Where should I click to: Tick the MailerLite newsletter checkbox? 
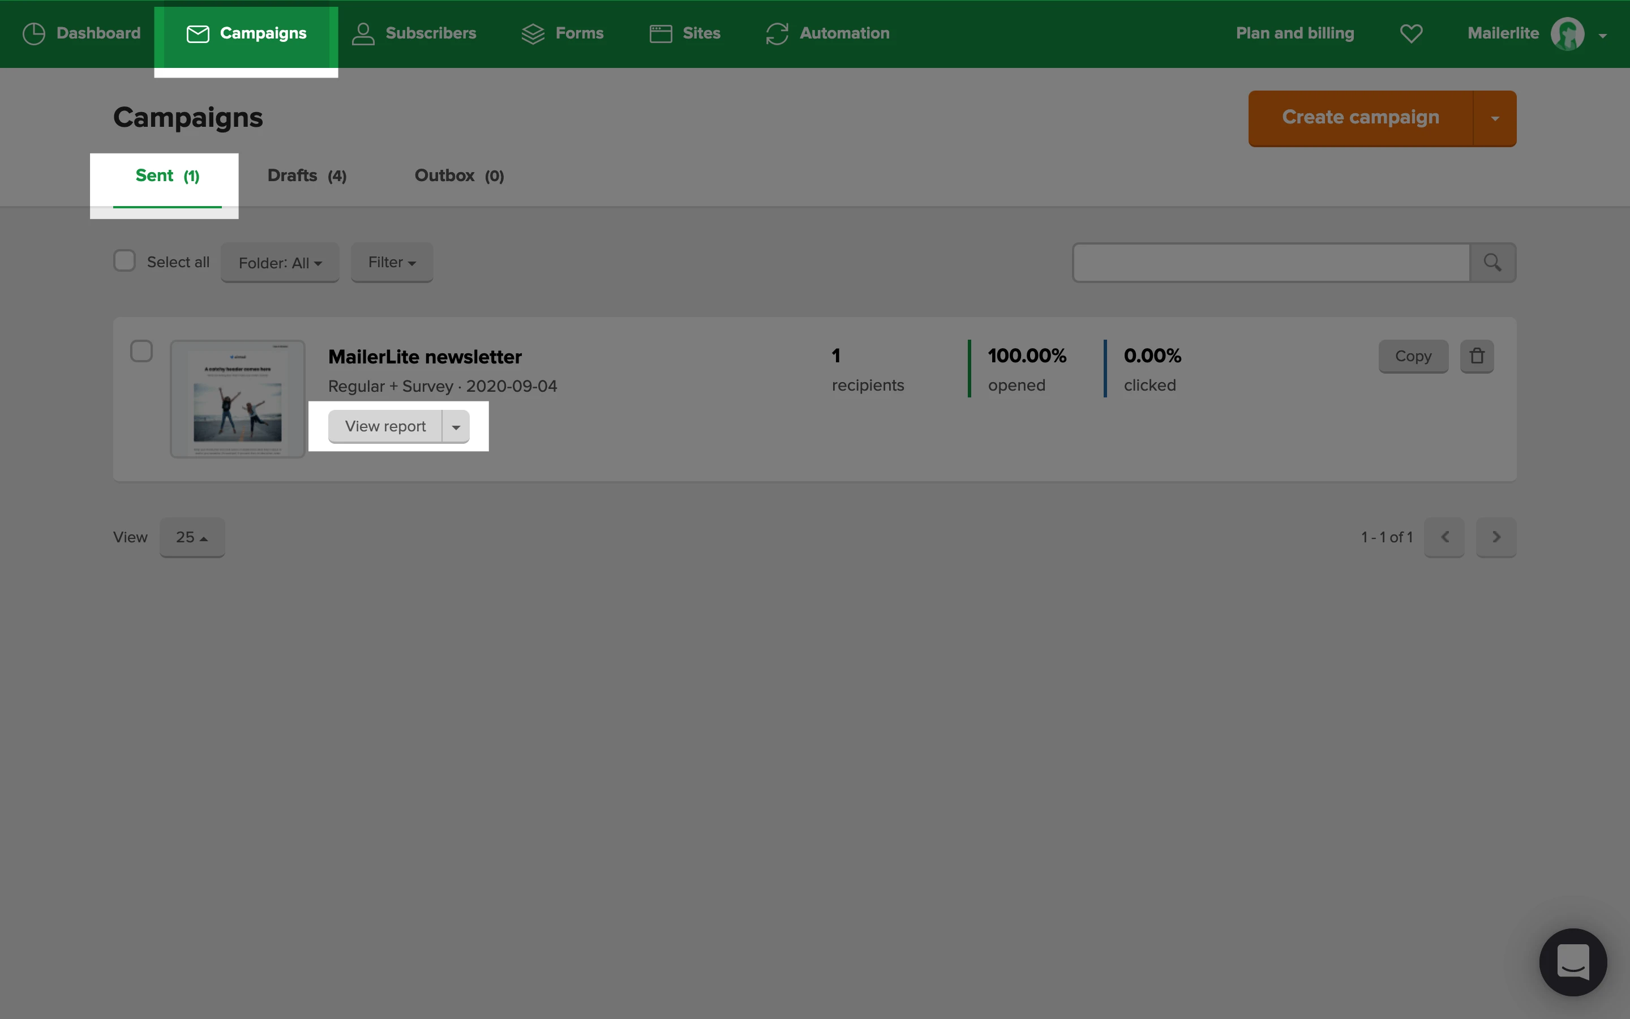click(141, 351)
